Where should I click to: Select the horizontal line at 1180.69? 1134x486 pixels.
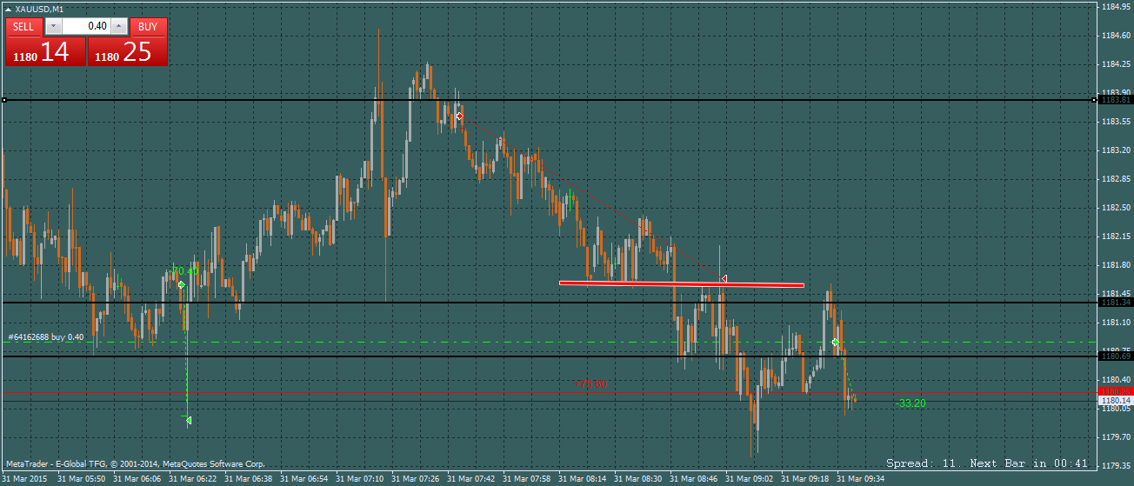point(548,356)
